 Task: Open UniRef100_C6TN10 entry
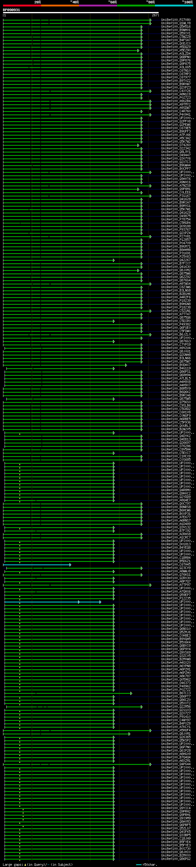[175, 71]
